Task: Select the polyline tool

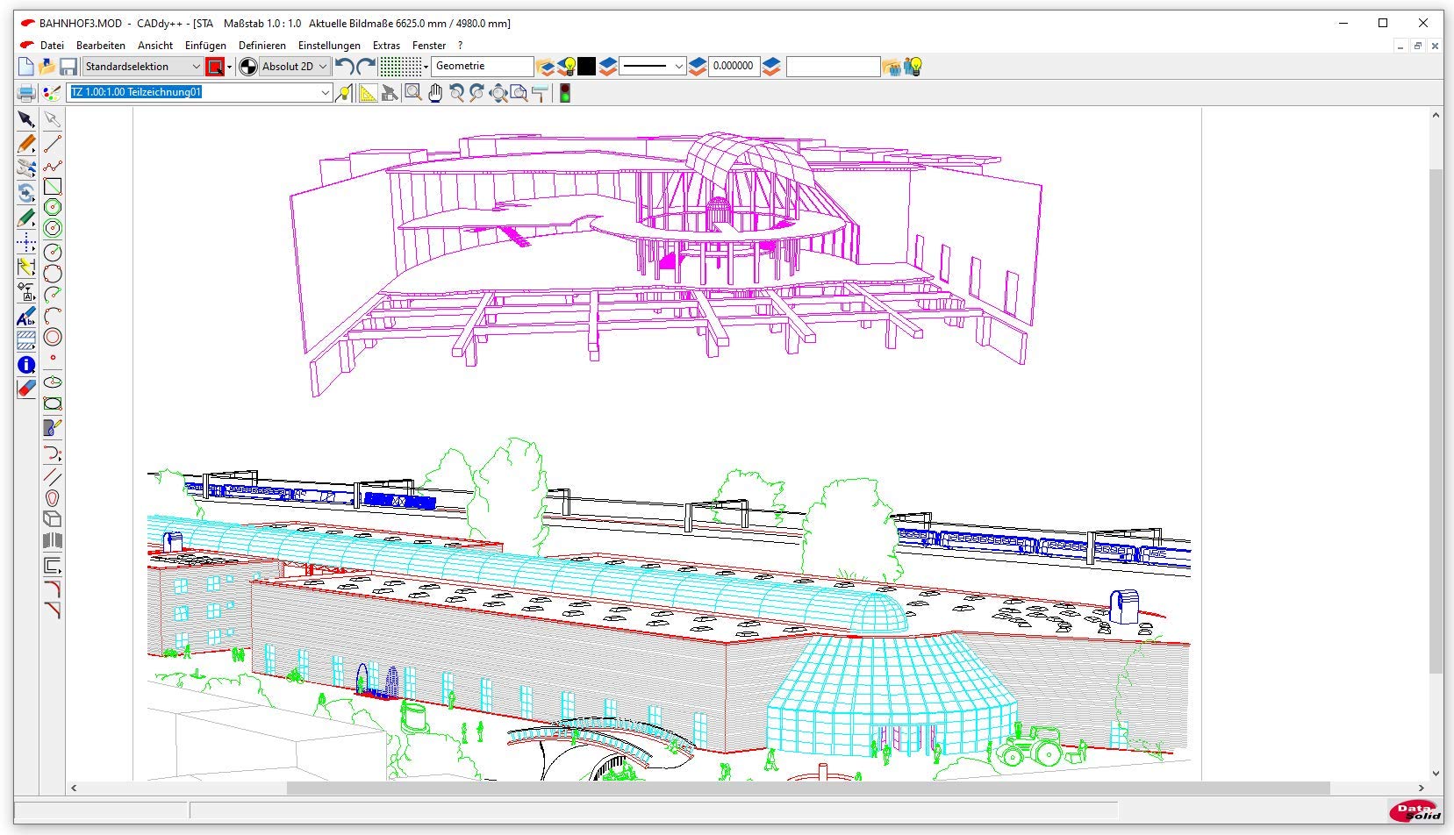Action: (x=53, y=166)
